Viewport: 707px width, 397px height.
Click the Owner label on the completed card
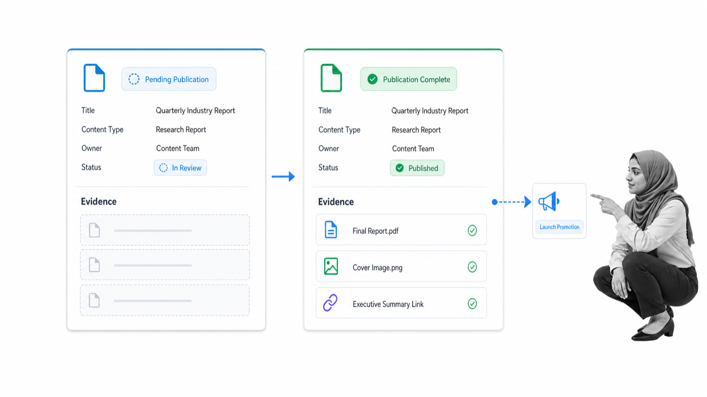click(329, 149)
